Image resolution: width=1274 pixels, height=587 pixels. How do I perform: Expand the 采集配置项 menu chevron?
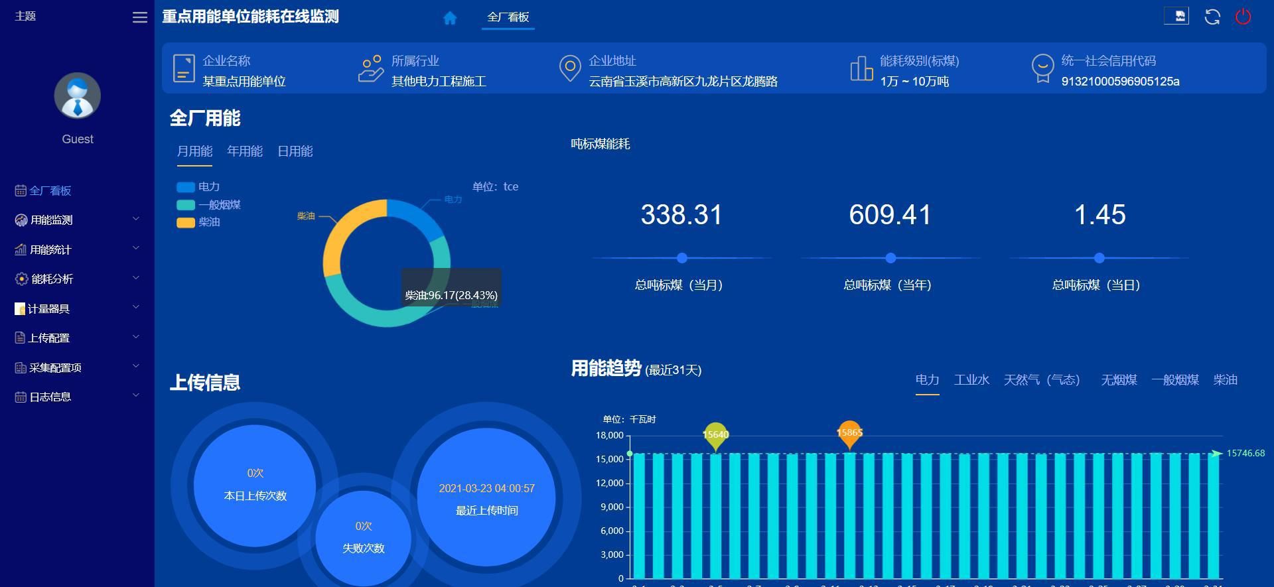click(135, 366)
